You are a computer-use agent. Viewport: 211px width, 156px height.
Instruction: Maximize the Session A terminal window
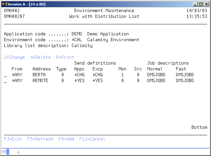(200, 4)
